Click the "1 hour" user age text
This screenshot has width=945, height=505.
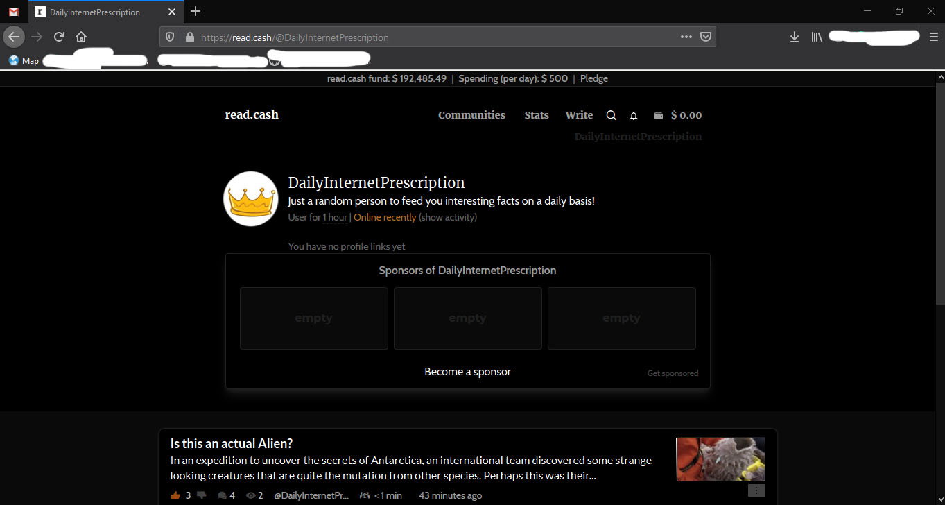[x=335, y=217]
